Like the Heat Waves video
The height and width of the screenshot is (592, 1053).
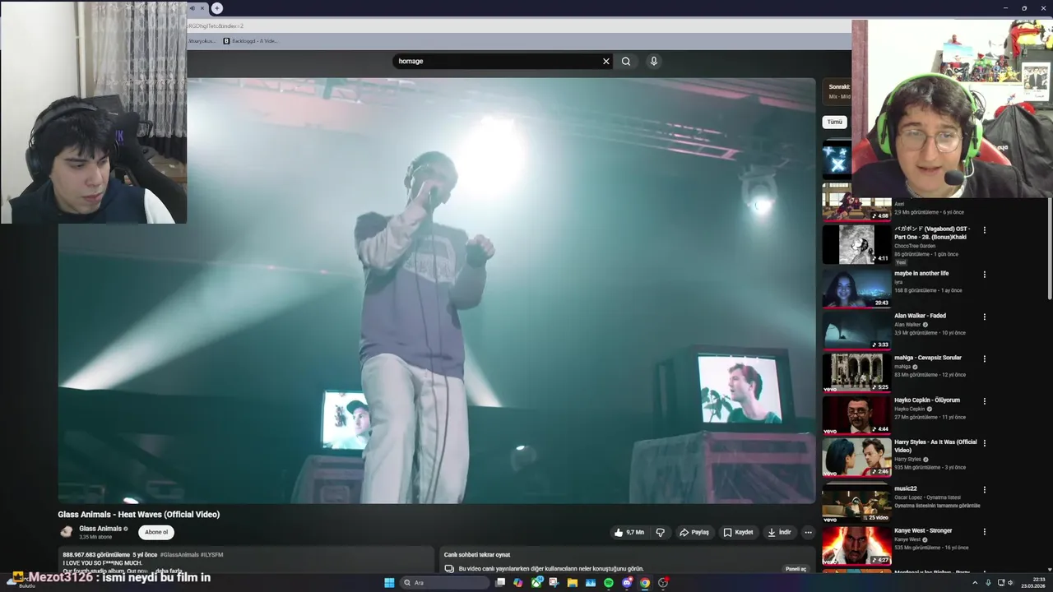click(x=629, y=532)
